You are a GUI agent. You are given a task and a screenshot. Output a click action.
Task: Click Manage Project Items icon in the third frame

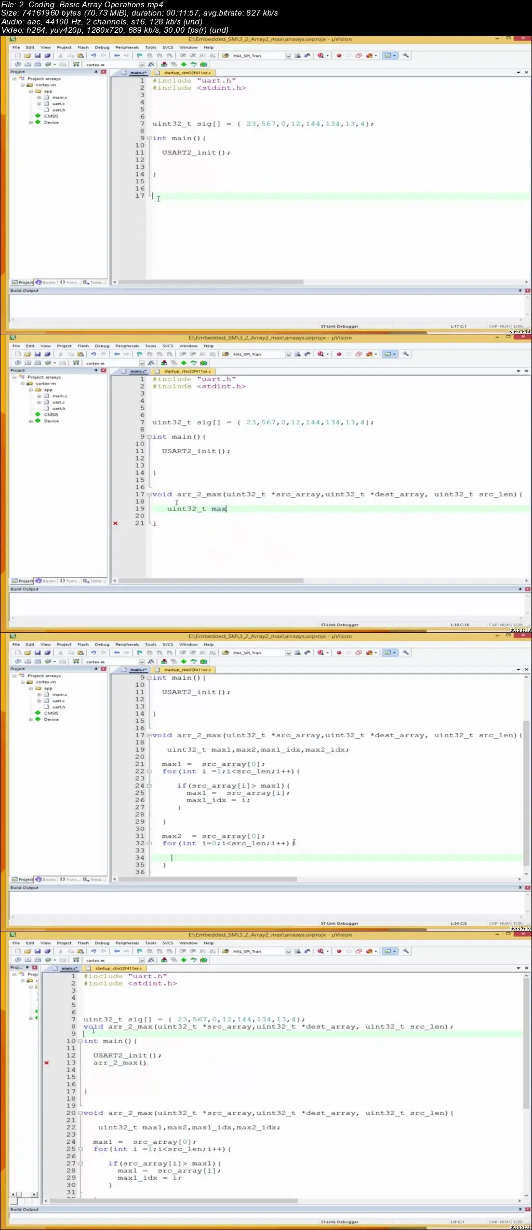coord(164,661)
